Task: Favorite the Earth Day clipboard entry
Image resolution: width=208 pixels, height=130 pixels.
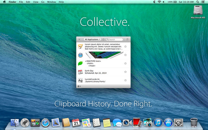Action: tap(125, 72)
